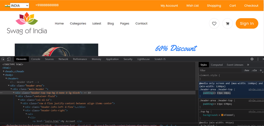Viewport: 264px width, 126px height.
Task: Collapse the header-area div node
Action: 9,86
